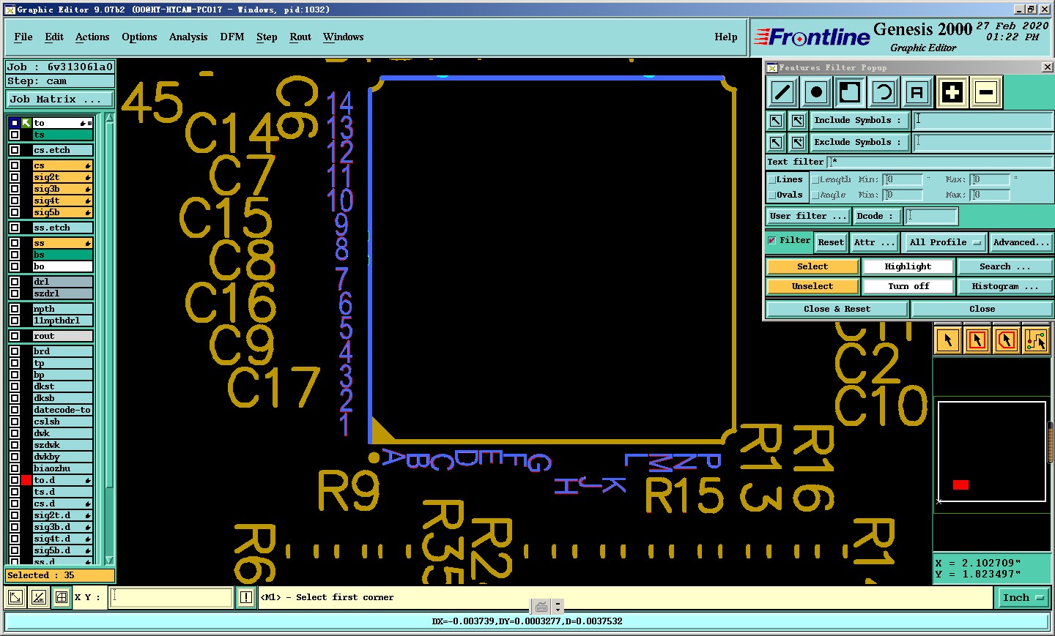This screenshot has height=636, width=1055.
Task: Select the Surfaces feature filter icon
Action: pyautogui.click(x=850, y=92)
